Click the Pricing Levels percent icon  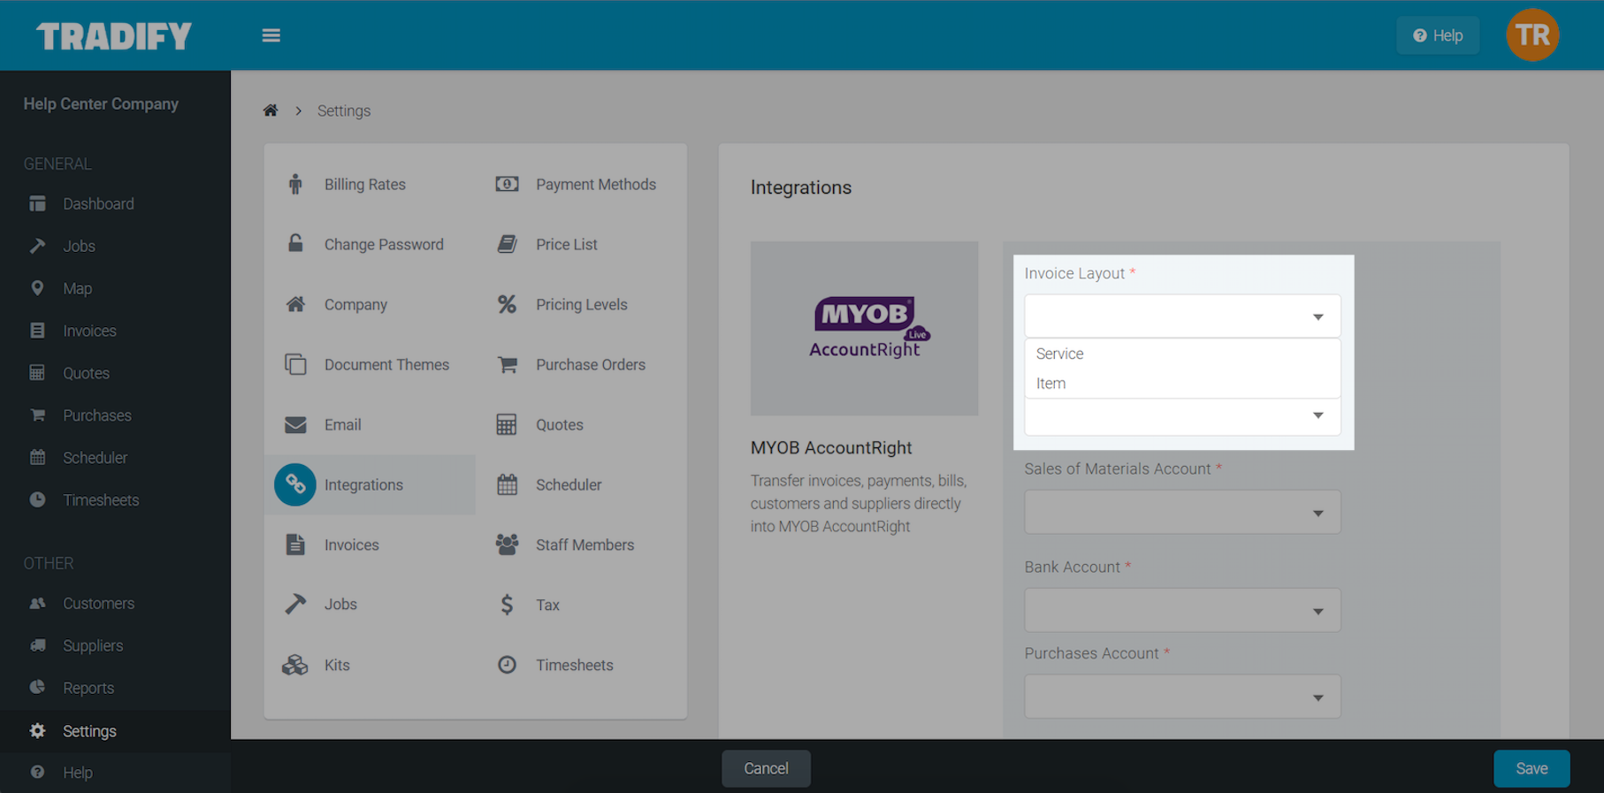point(507,304)
